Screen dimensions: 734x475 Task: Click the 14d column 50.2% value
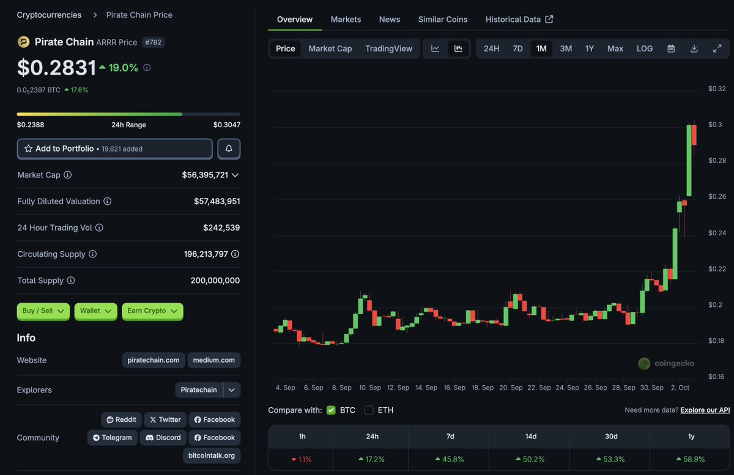tap(530, 459)
